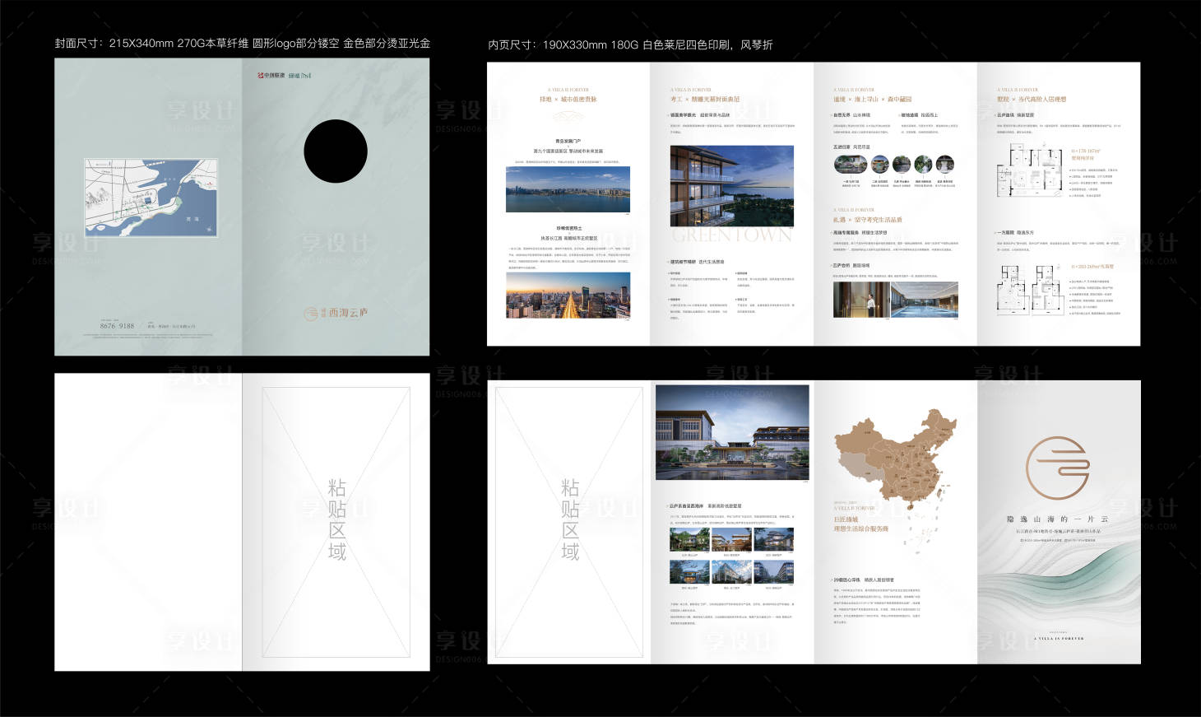The height and width of the screenshot is (717, 1201).
Task: Click the faded GREENTOWN text under building photo
Action: [732, 235]
